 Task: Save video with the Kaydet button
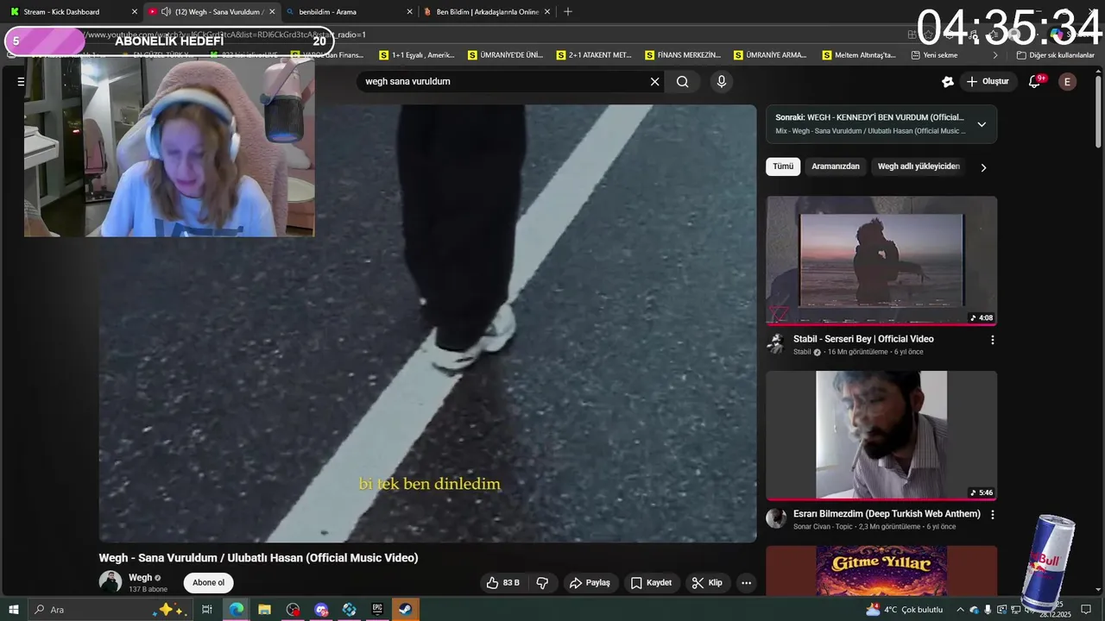(651, 583)
